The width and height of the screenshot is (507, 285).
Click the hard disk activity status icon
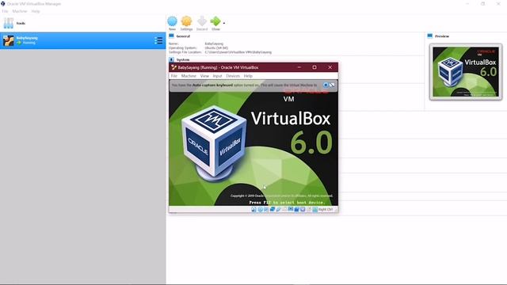(253, 209)
